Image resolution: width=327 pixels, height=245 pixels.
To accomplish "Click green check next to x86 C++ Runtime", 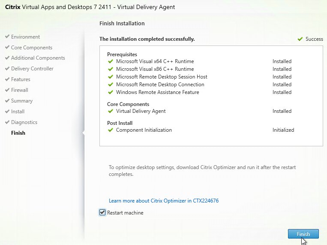I will (111, 69).
